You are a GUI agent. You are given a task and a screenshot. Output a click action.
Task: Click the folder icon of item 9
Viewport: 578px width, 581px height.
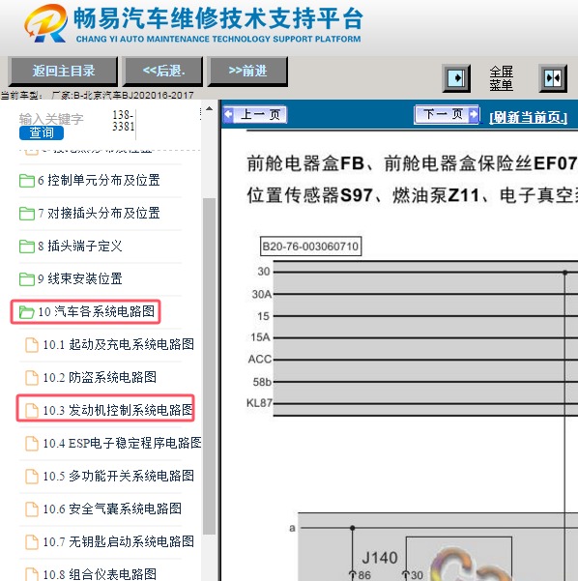coord(27,279)
